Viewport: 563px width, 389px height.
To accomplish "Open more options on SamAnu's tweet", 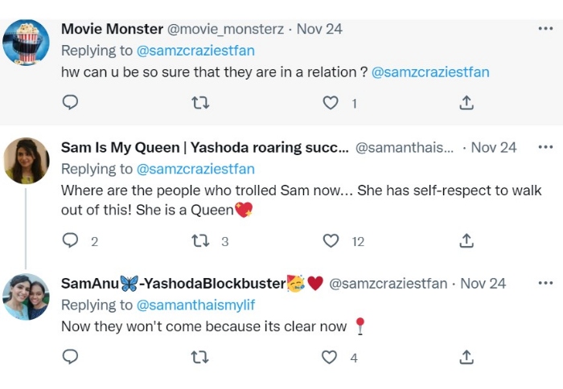I will pos(545,283).
